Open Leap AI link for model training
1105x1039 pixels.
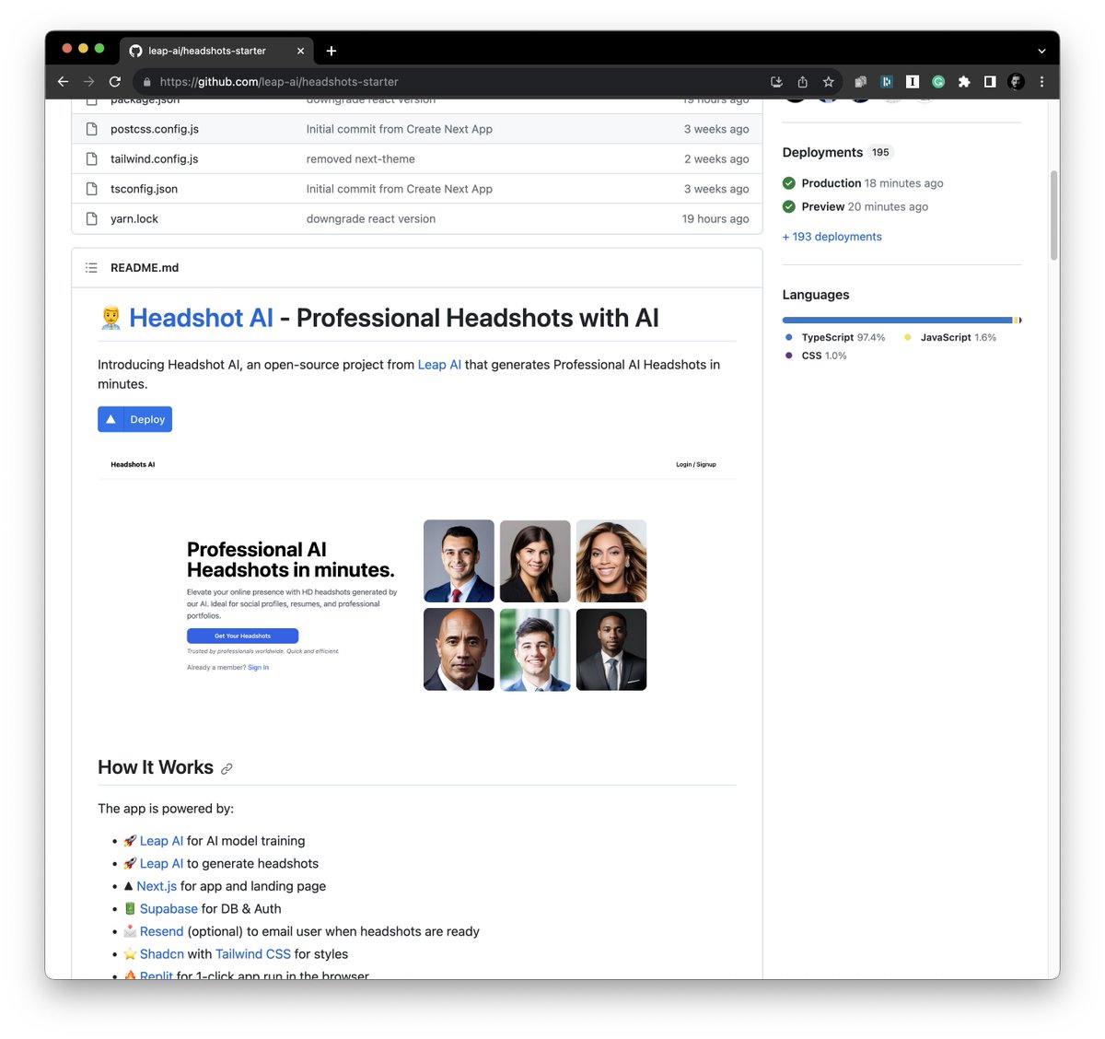click(x=161, y=841)
